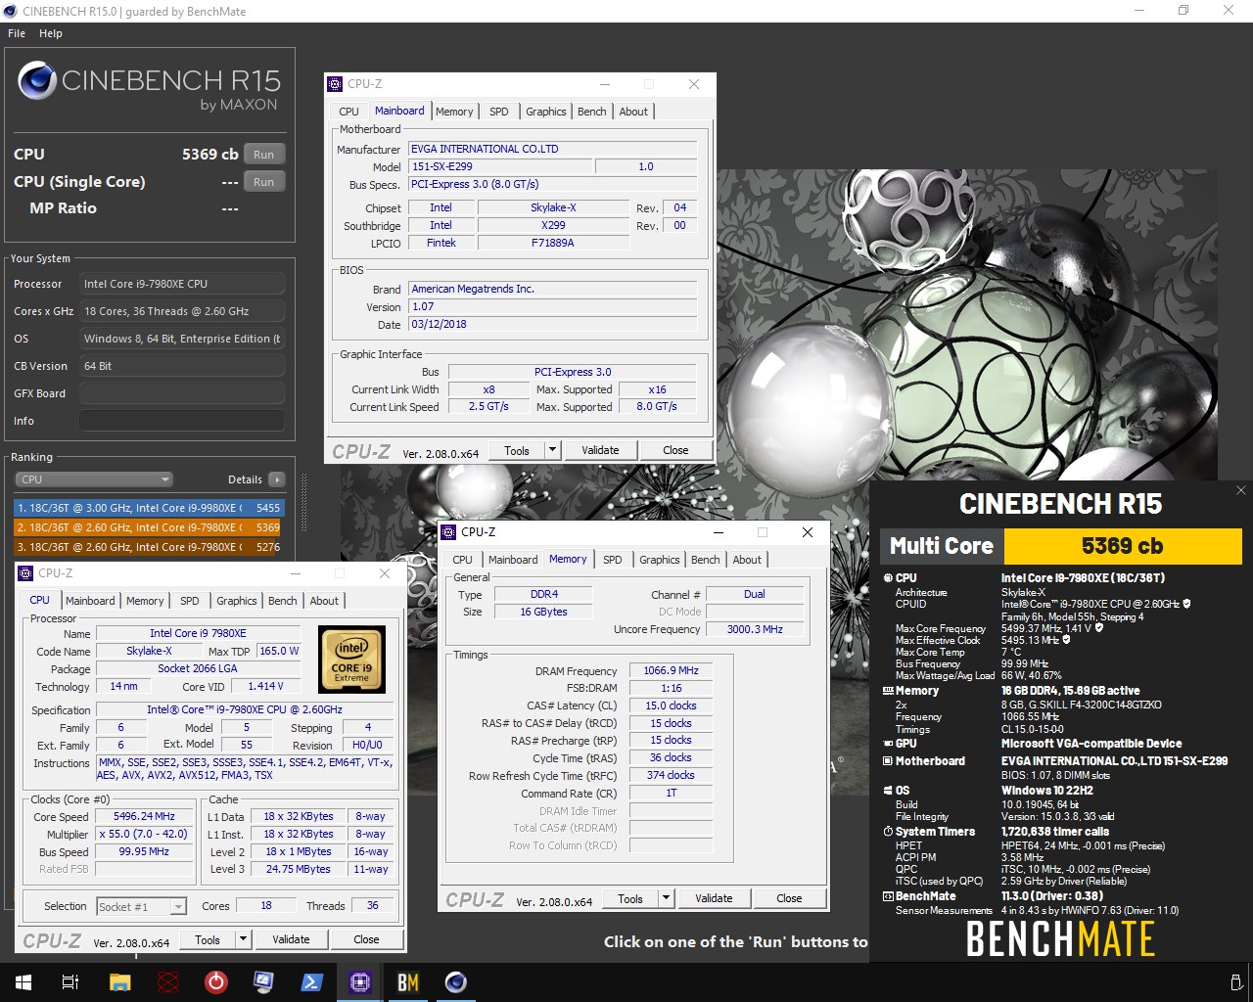
Task: Click the empty GFX Board field
Action: click(182, 393)
